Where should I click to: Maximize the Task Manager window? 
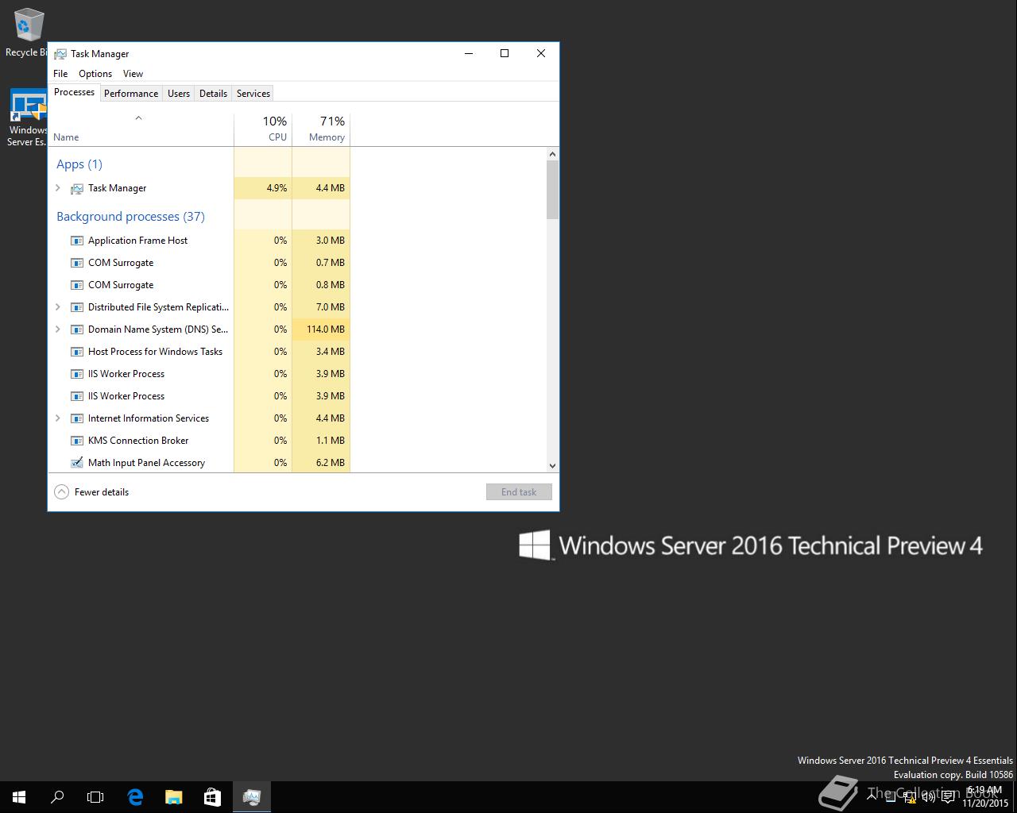(x=505, y=53)
